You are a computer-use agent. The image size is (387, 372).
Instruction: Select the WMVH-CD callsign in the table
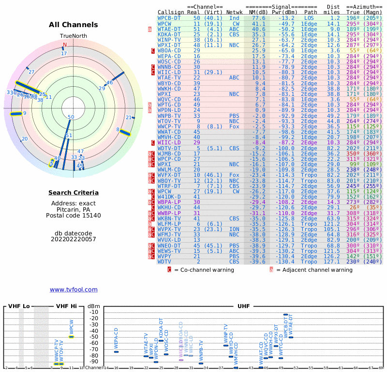click(169, 137)
